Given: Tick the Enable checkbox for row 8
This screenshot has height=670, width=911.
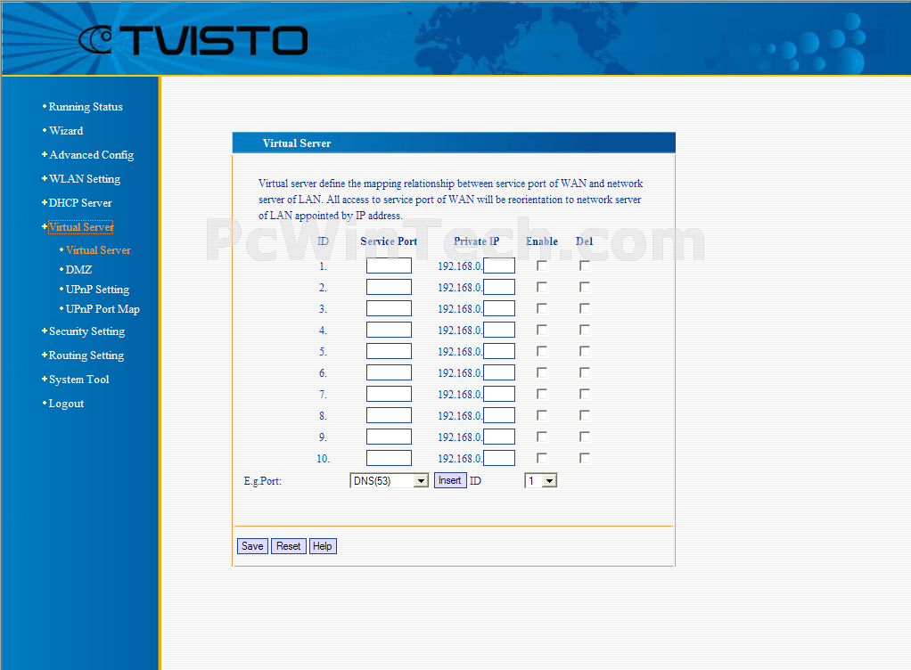Looking at the screenshot, I should [x=541, y=415].
